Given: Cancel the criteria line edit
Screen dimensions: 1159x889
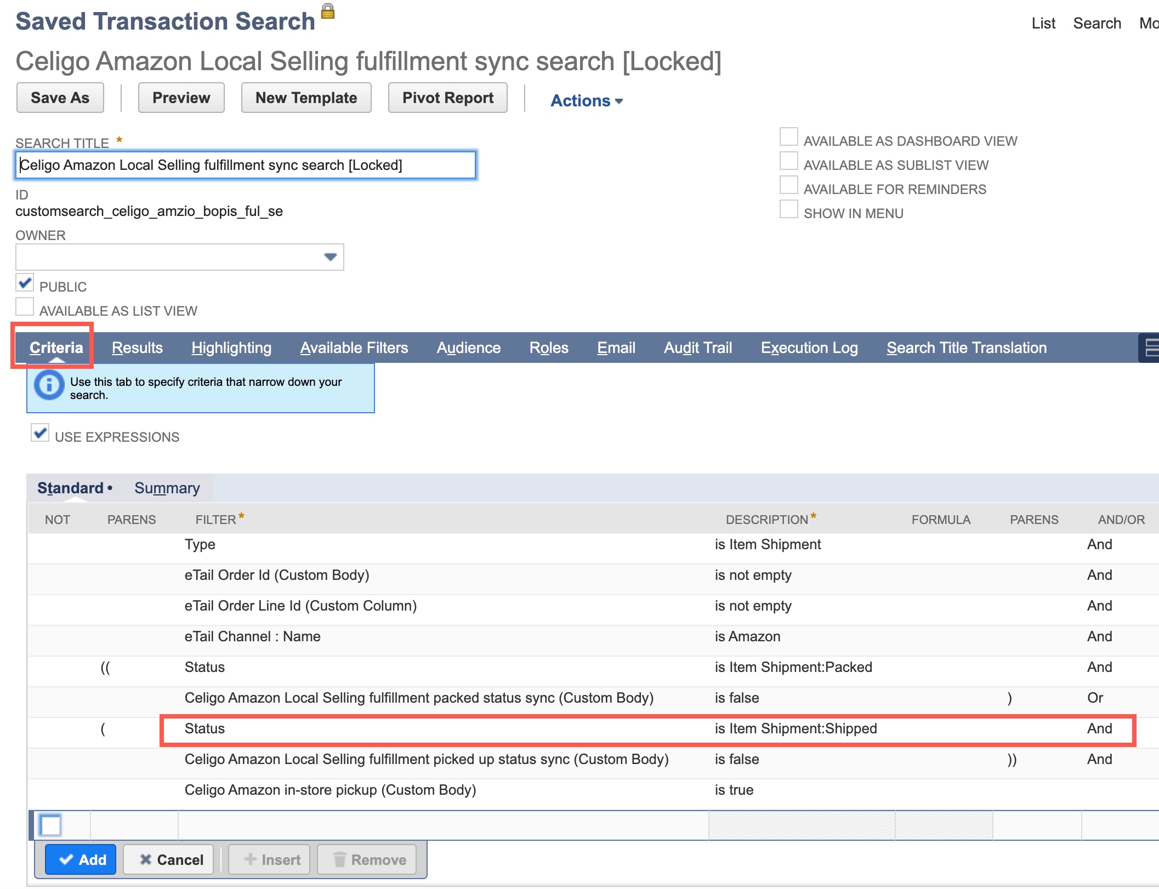Looking at the screenshot, I should pyautogui.click(x=169, y=859).
